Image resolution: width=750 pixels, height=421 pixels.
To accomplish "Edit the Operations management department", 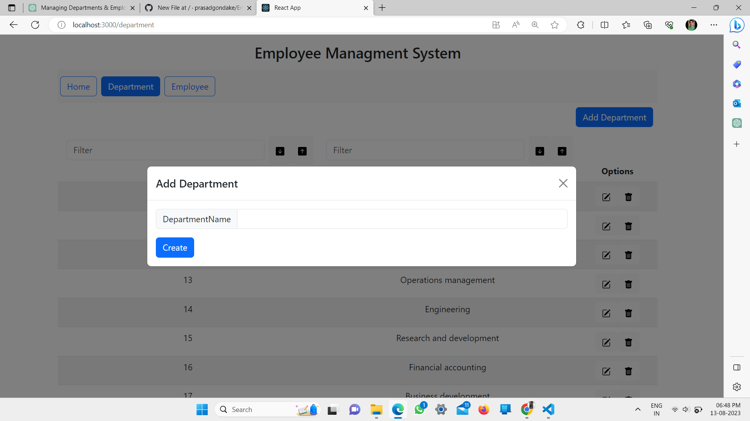I will (606, 285).
